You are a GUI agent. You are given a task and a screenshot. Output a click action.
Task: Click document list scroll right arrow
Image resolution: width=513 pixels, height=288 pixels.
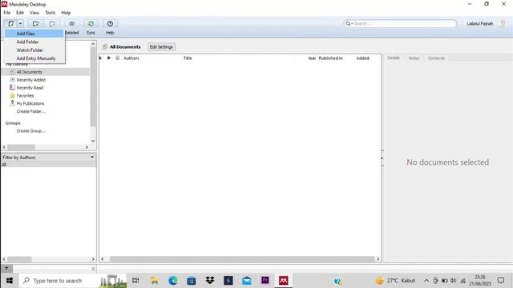click(x=378, y=259)
